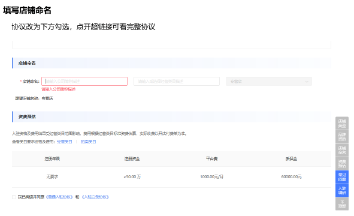Open 入驻调研 blue side button

pos(342,190)
